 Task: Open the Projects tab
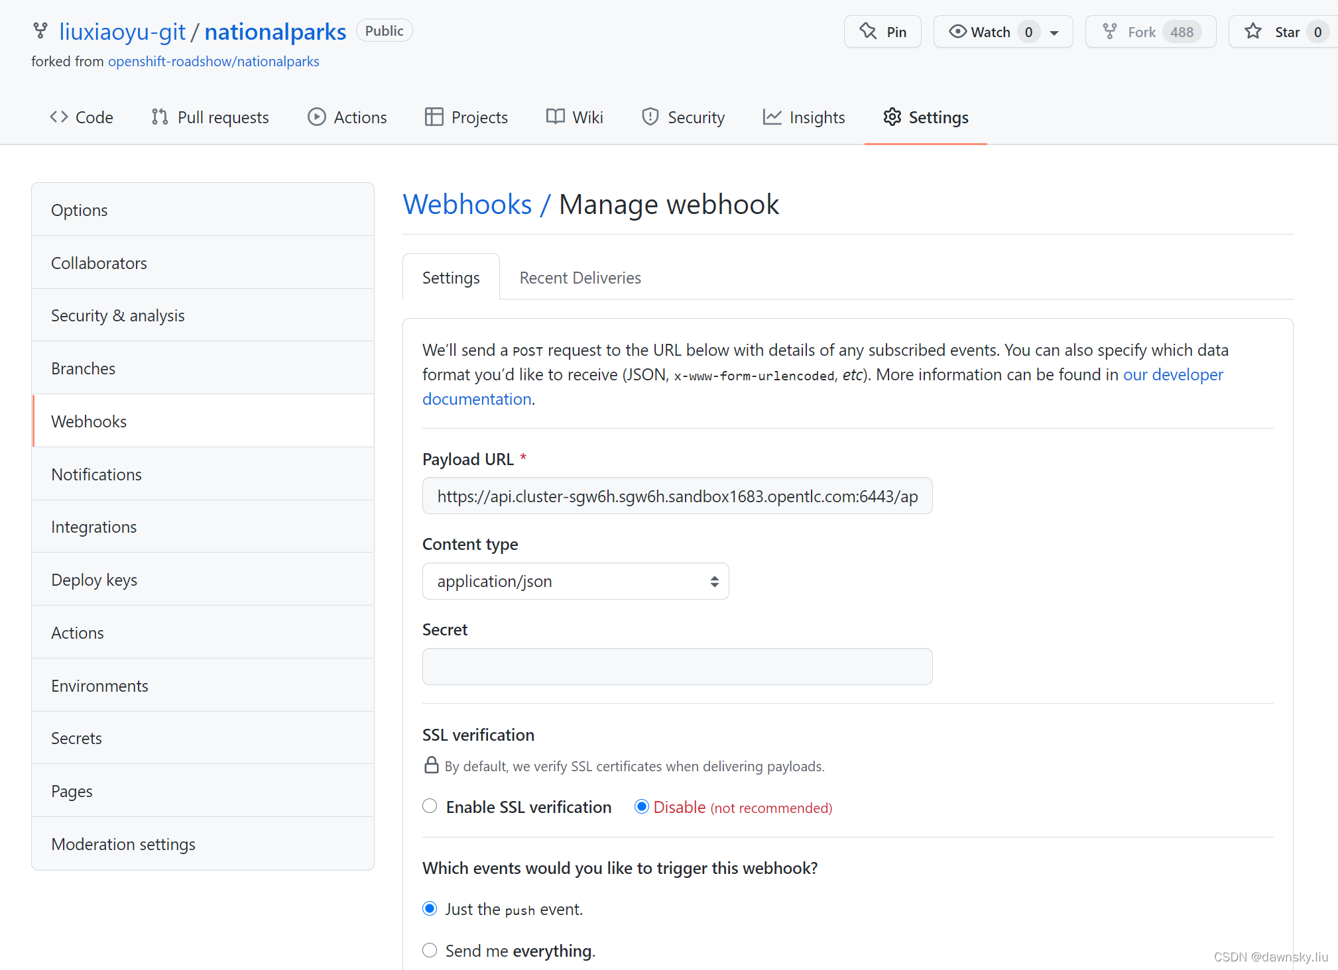466,117
